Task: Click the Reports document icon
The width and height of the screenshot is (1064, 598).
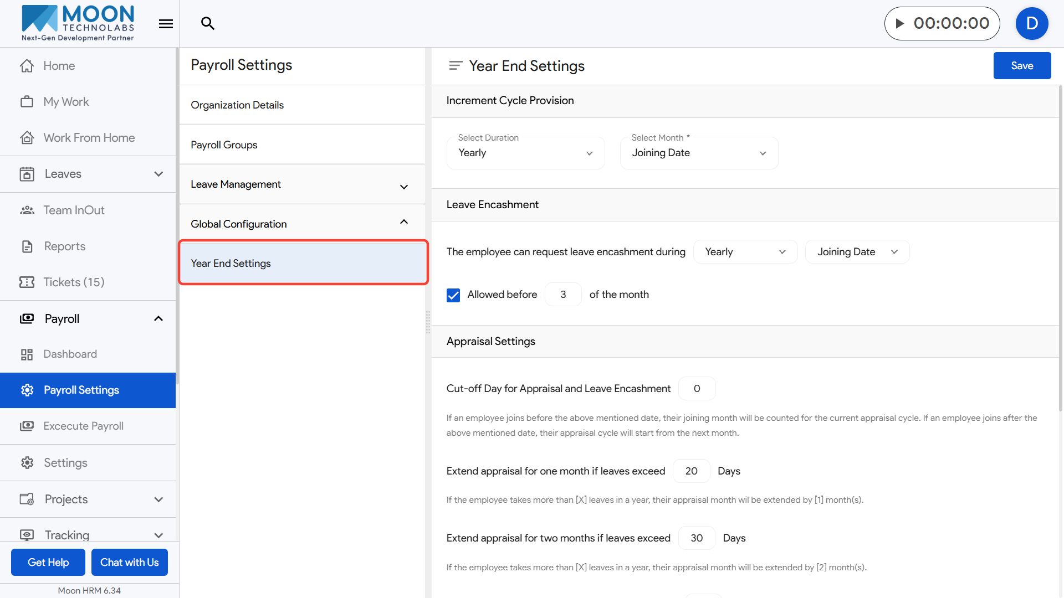Action: pos(27,246)
